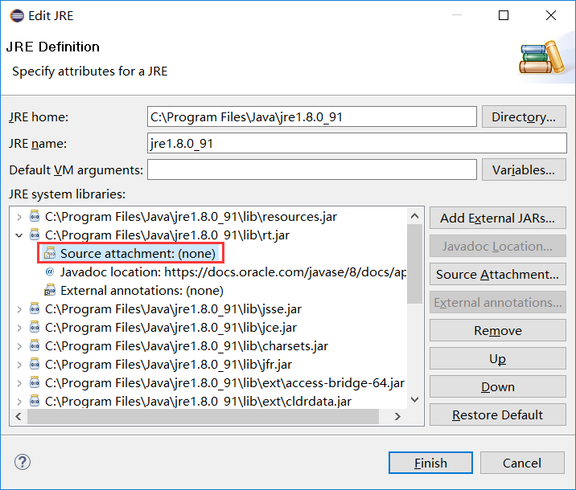Click the Restore Default button
Image resolution: width=576 pixels, height=490 pixels.
(497, 415)
